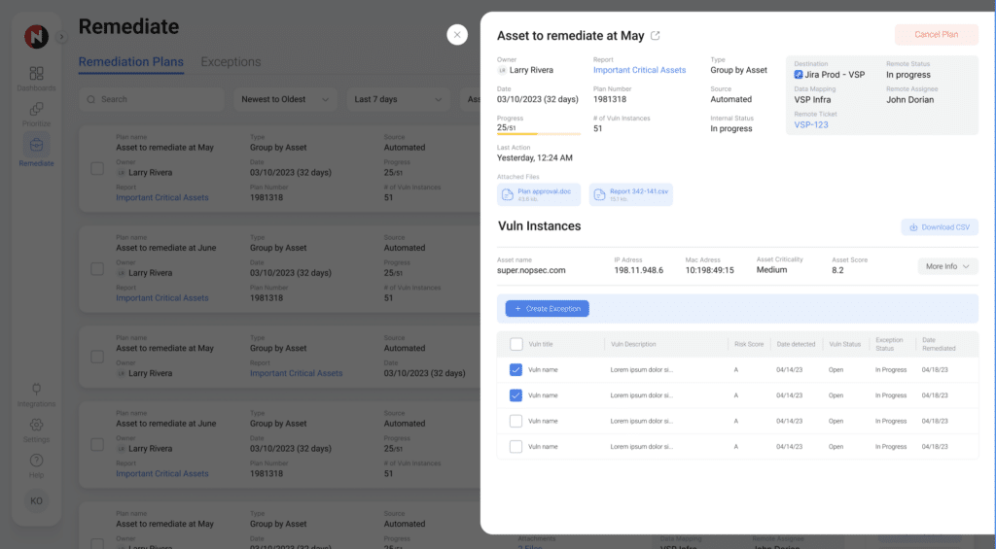996x549 pixels.
Task: Click the NopSec logo icon in sidebar
Action: [x=36, y=37]
